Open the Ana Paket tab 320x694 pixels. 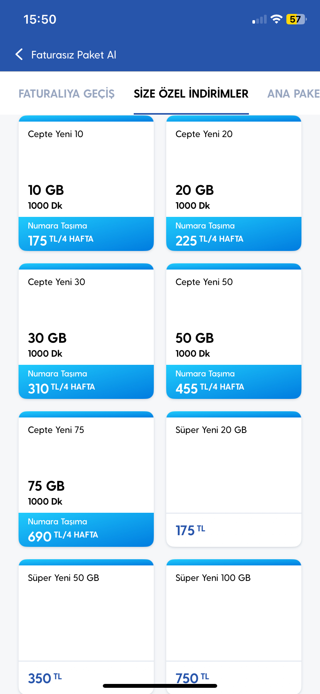[x=293, y=94]
